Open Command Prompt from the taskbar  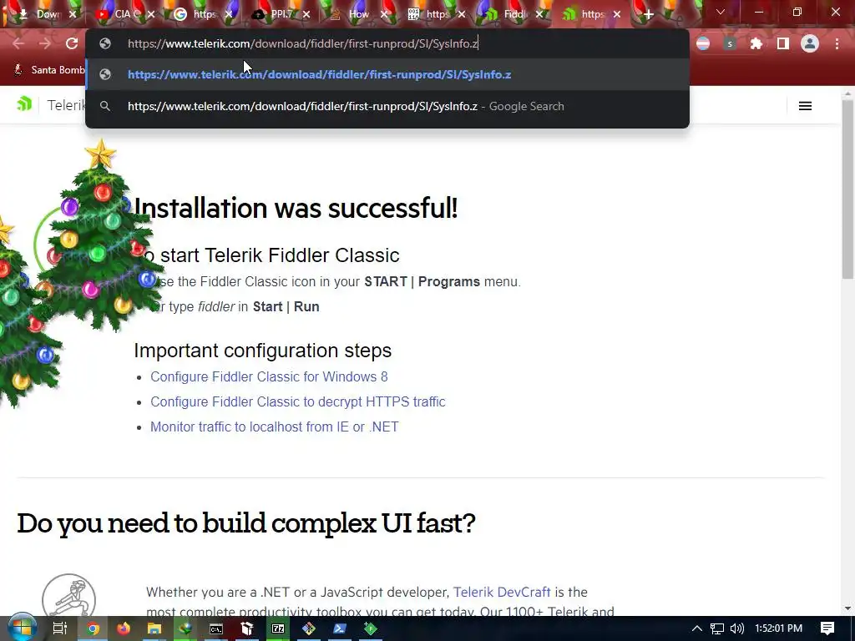(216, 628)
